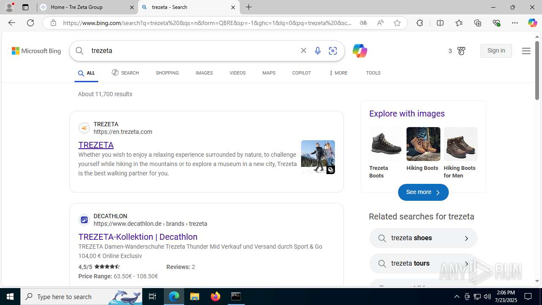Screen dimensions: 542x305
Task: Click the taskbar Type here to search box
Action: (81, 297)
